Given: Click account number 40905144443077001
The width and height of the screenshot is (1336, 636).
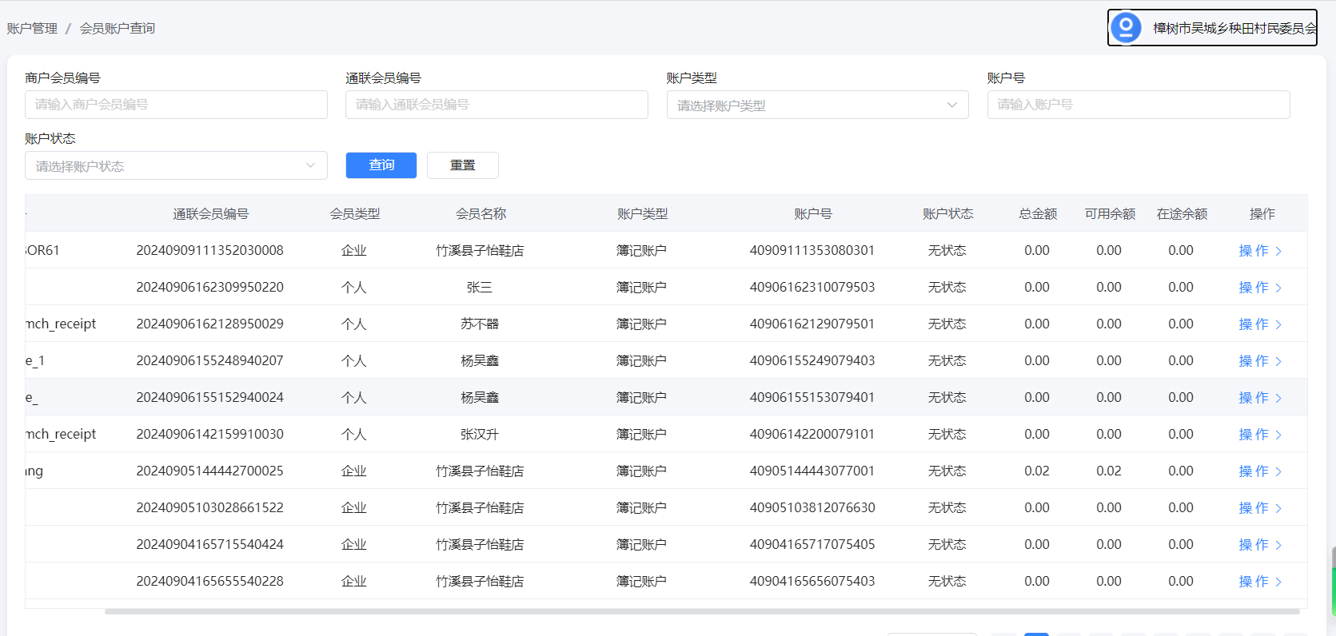Looking at the screenshot, I should click(x=812, y=471).
